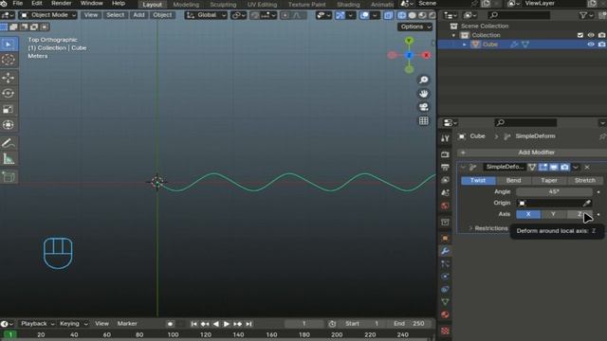Click the Origin object field

point(554,203)
